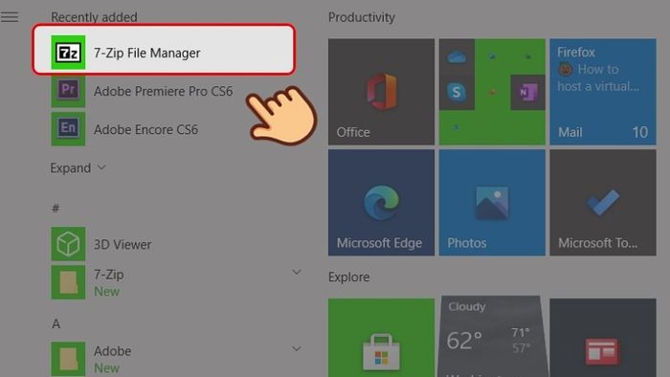Click the OneNote icon in tile
The height and width of the screenshot is (377, 670).
[x=528, y=92]
